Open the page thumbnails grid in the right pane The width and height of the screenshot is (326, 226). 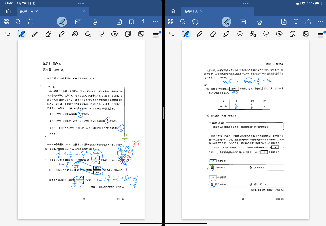171,22
